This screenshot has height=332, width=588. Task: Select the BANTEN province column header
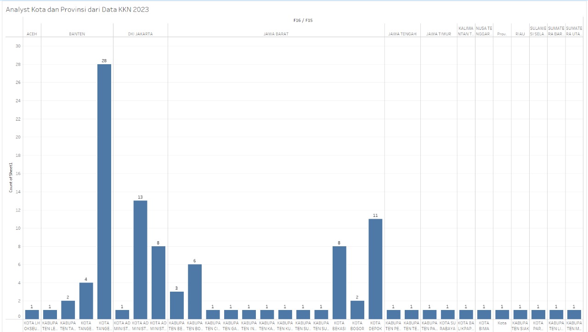click(x=77, y=34)
